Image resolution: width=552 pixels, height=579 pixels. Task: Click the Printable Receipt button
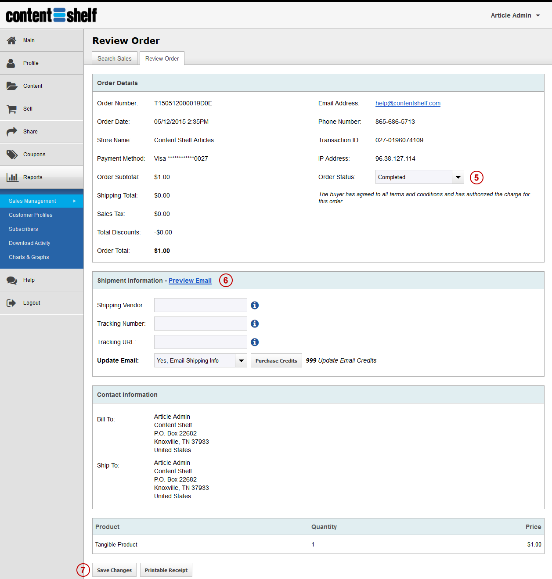pyautogui.click(x=166, y=570)
